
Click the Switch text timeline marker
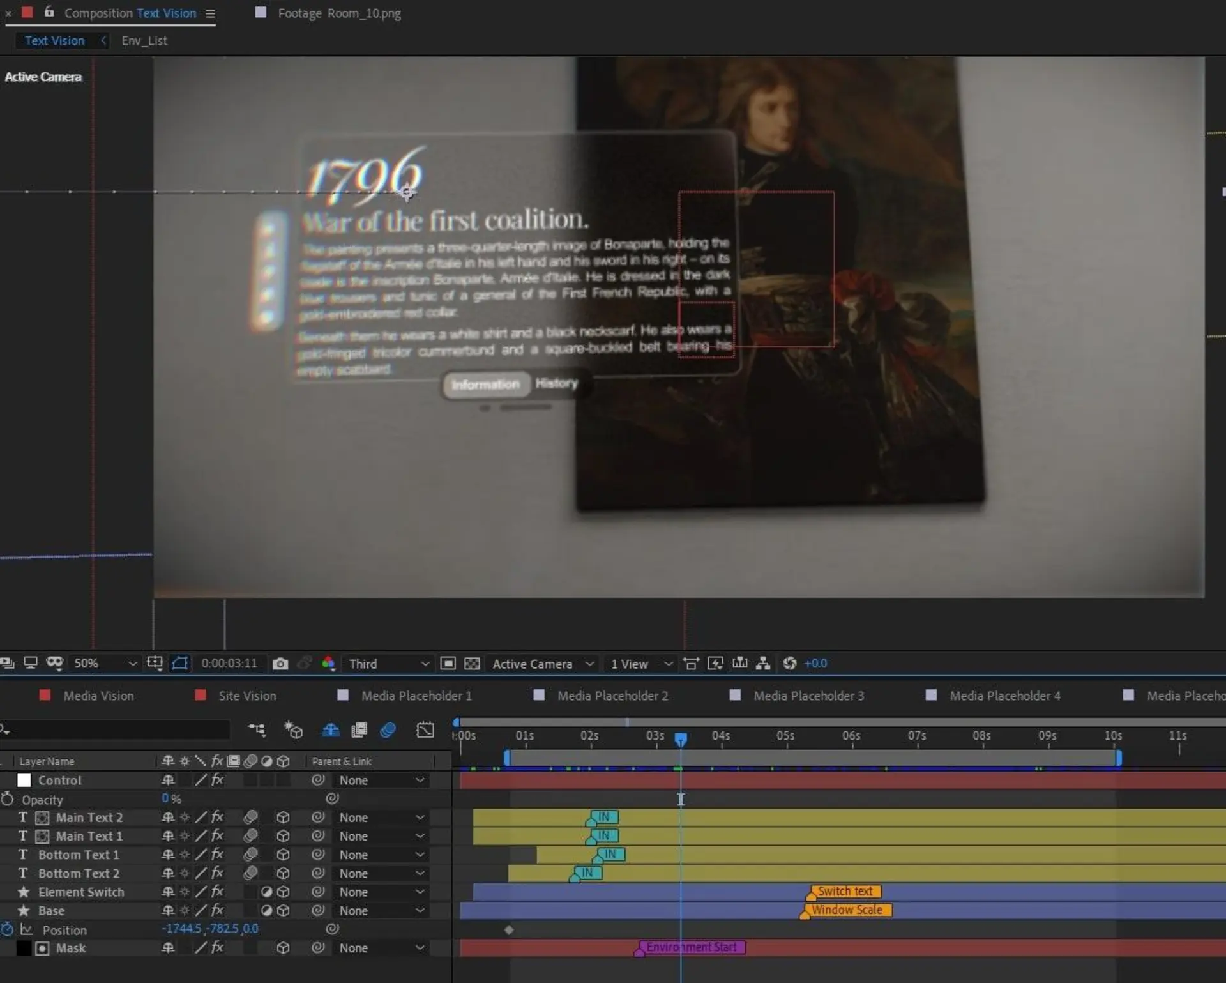coord(844,892)
